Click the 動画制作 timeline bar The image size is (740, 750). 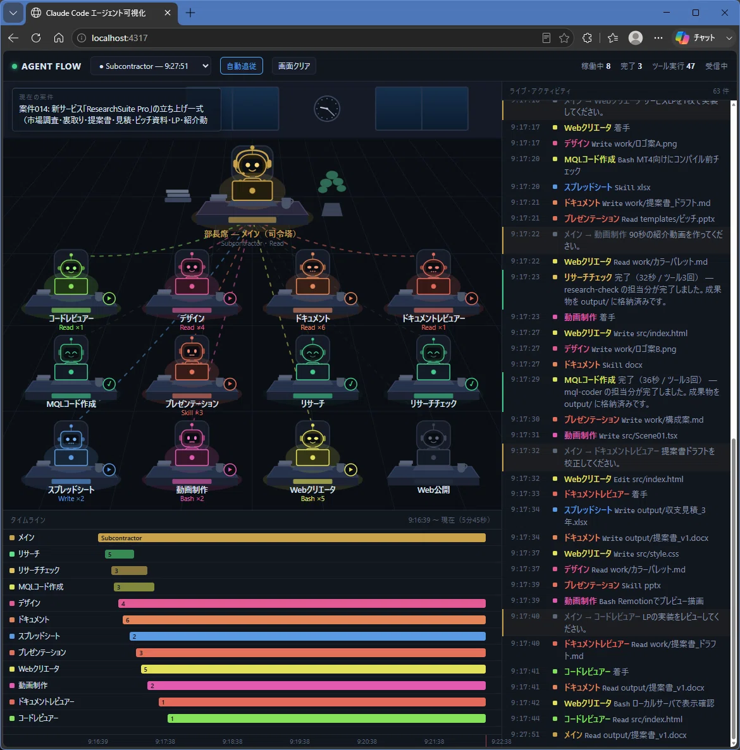(x=316, y=686)
